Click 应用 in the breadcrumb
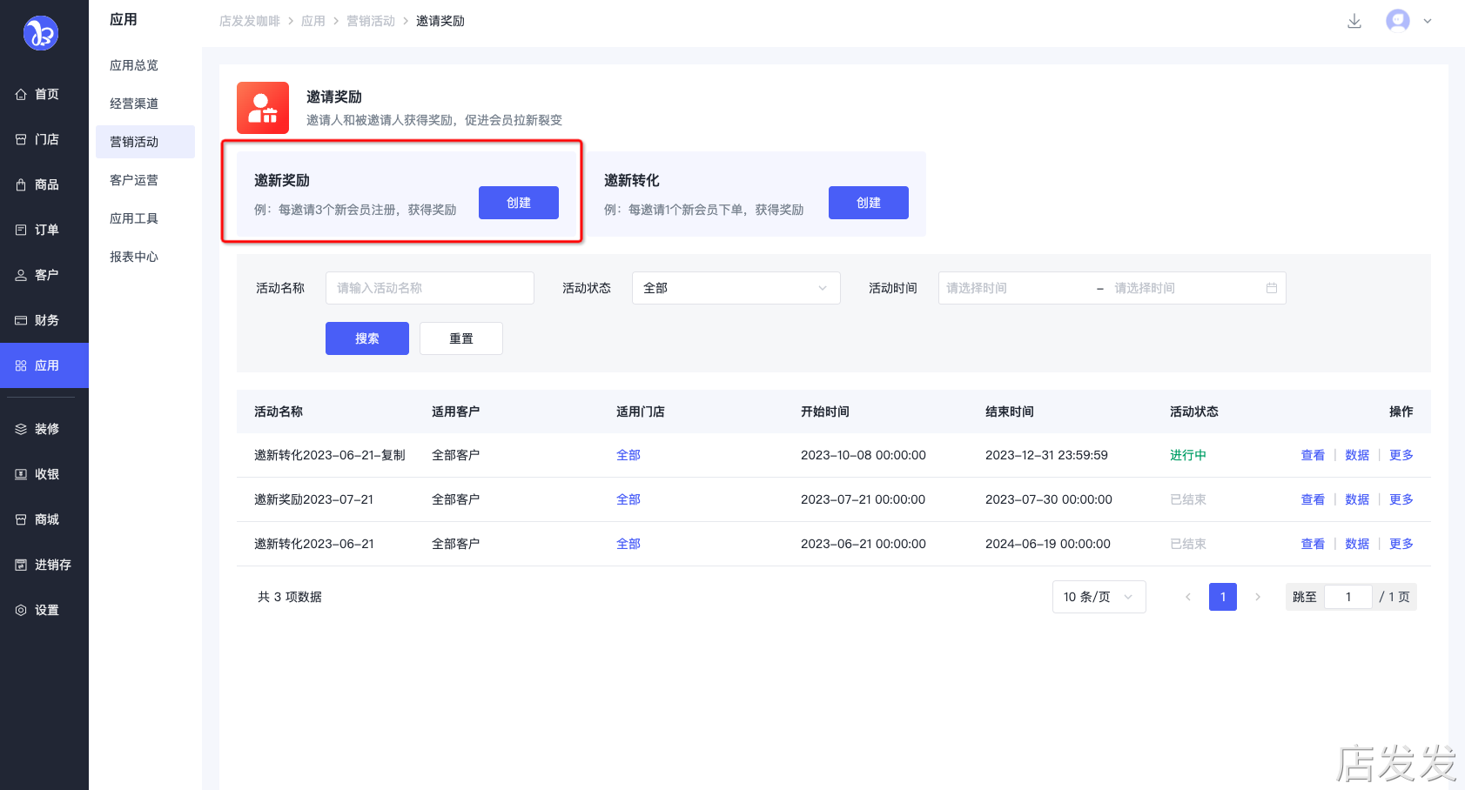1465x790 pixels. tap(313, 21)
